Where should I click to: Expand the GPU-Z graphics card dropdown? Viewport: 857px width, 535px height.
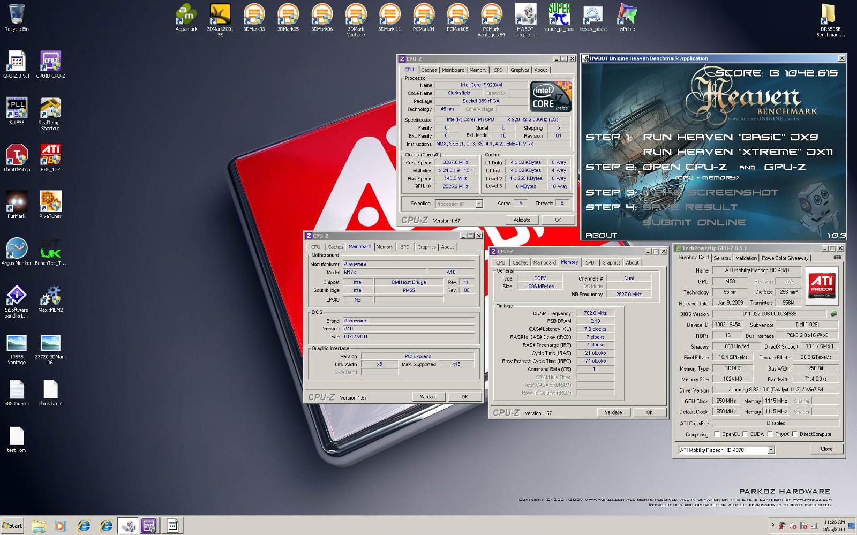(x=771, y=450)
